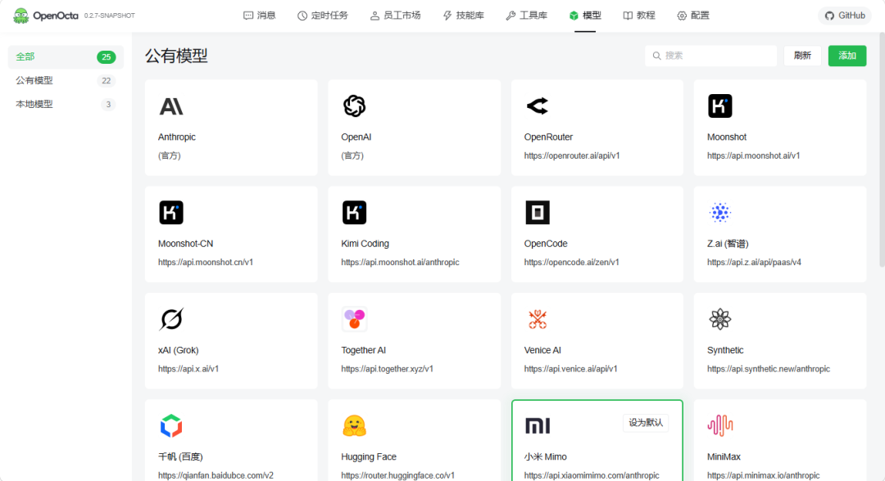The height and width of the screenshot is (481, 885).
Task: Open the 消息 messages tab
Action: (260, 16)
